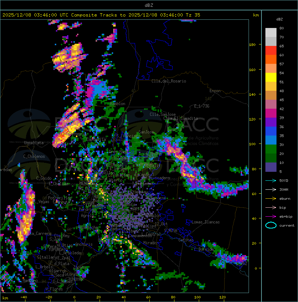Click the 12_Oct label
Viewport: 298px width, 302px height.
[x=161, y=224]
